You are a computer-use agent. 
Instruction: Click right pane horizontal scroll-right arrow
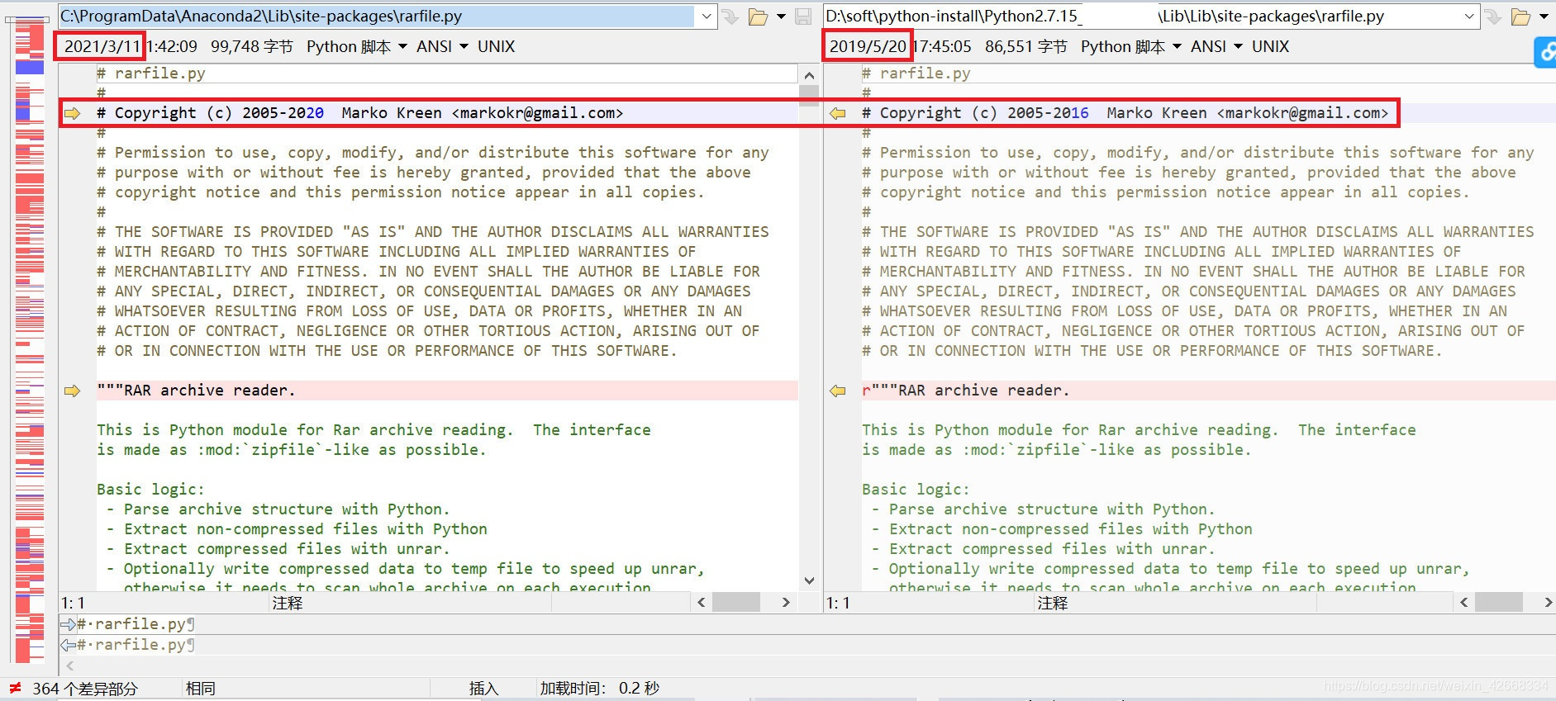(x=1548, y=603)
